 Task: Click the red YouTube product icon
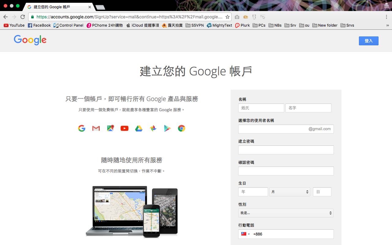[124, 129]
